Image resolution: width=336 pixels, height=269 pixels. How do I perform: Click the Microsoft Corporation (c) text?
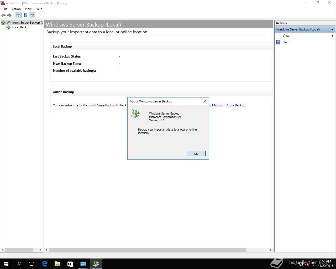(165, 117)
